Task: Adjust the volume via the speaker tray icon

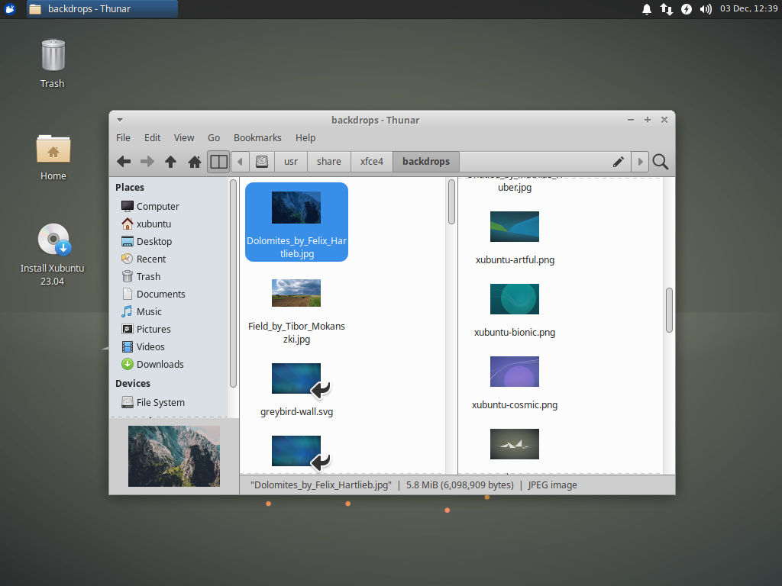Action: tap(704, 10)
